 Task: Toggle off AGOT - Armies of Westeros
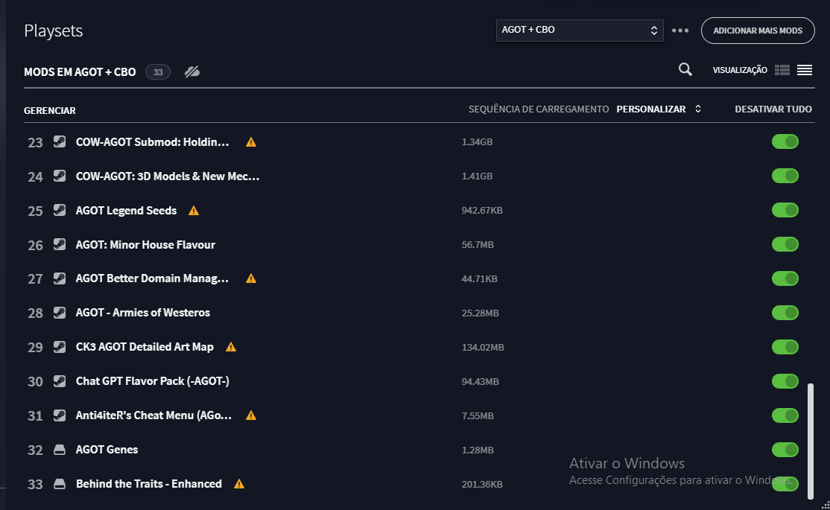(785, 313)
